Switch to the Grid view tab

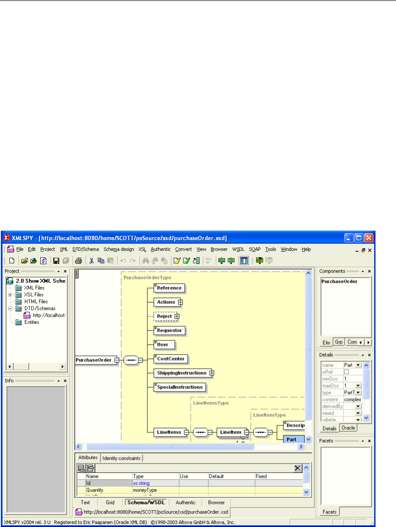coord(110,502)
